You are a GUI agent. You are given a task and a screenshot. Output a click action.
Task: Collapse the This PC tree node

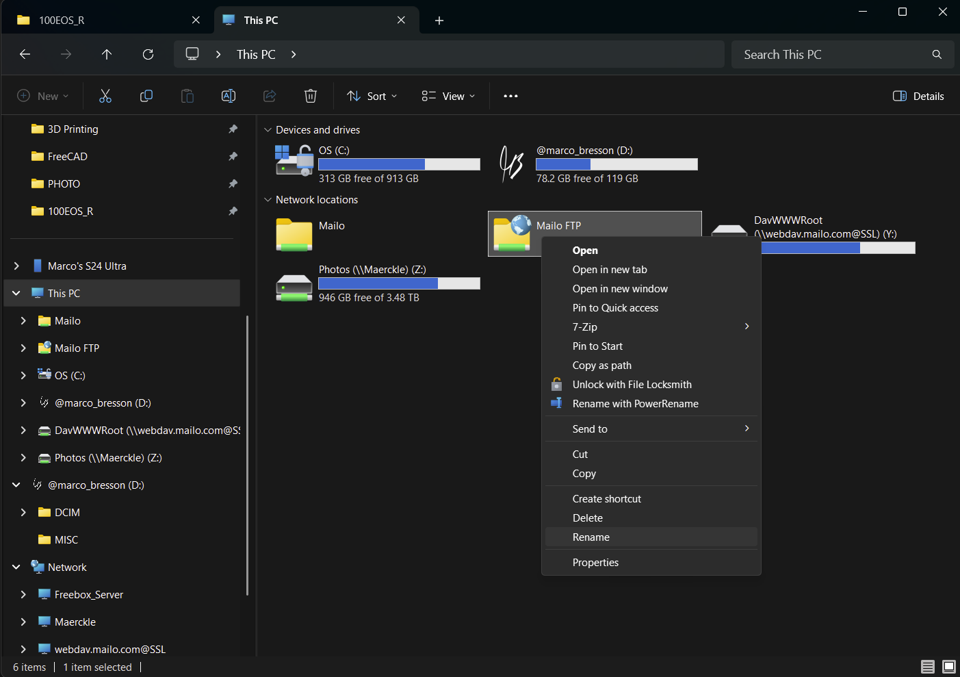point(15,293)
